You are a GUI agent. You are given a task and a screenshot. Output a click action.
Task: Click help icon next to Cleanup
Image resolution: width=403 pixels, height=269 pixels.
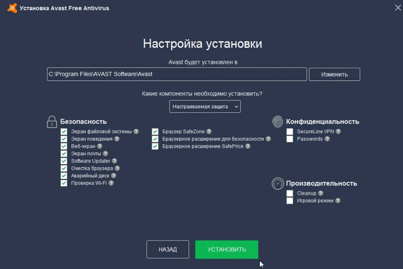tap(321, 193)
